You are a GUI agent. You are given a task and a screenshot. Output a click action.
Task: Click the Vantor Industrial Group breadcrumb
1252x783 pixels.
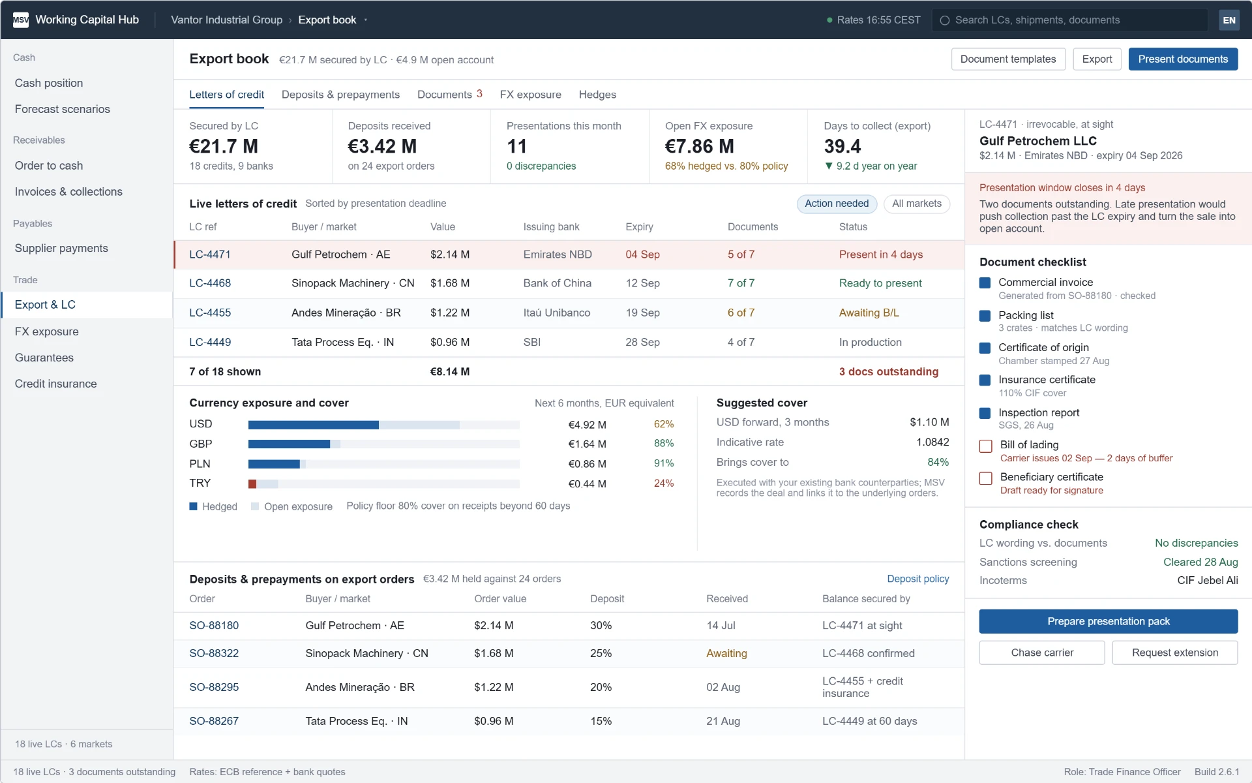coord(226,20)
